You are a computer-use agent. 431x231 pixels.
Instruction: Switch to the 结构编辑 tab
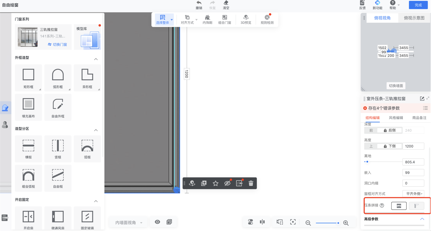372,118
